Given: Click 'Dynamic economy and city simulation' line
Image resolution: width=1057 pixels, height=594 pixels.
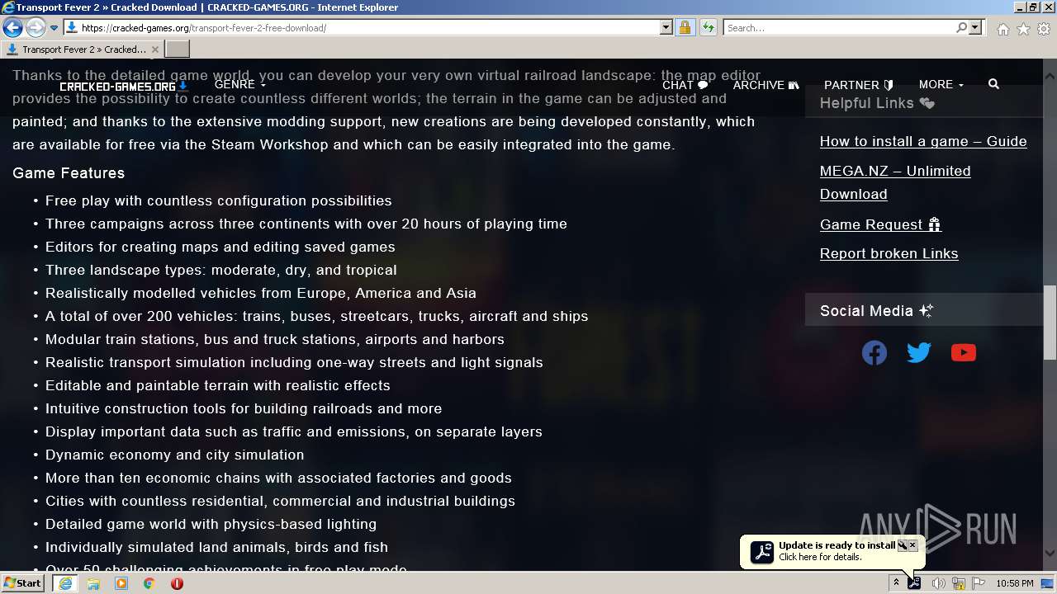Looking at the screenshot, I should tap(175, 455).
